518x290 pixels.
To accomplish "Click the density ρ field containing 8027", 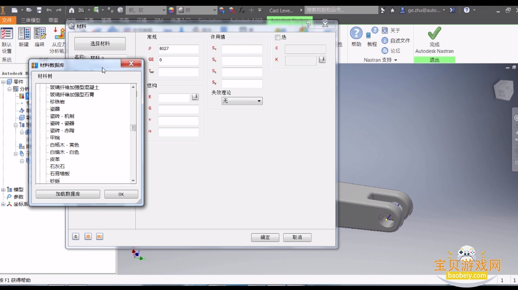I will 178,49.
